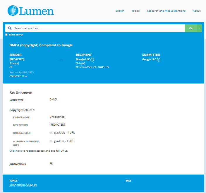Image resolution: width=206 pixels, height=193 pixels.
Task: Open the Topics nav item
Action: point(135,11)
